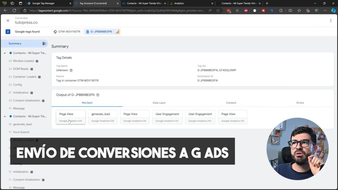Screen dimensions: 338x190
Task: Select event 12 Initialization
Action: [x=21, y=172]
